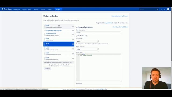This screenshot has height=97, width=172.
Task: Remove the highlighted Script Sleep task
Action: [73, 44]
